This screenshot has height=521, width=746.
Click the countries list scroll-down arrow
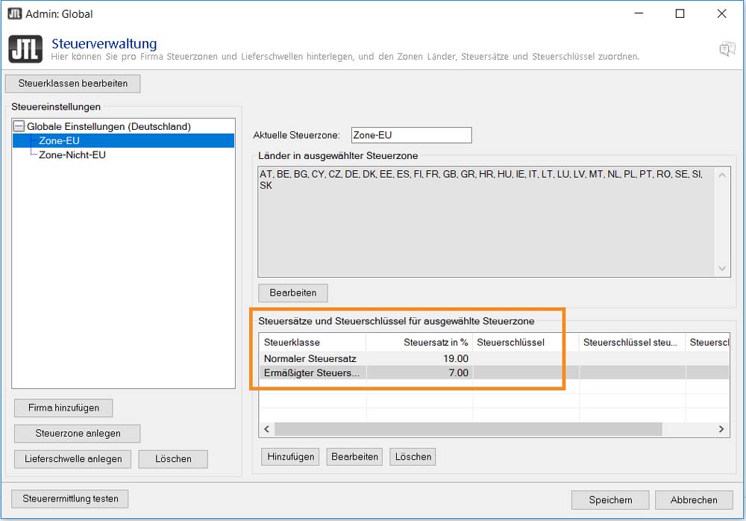click(721, 269)
